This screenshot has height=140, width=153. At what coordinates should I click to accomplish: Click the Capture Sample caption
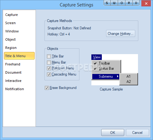coord(111,89)
